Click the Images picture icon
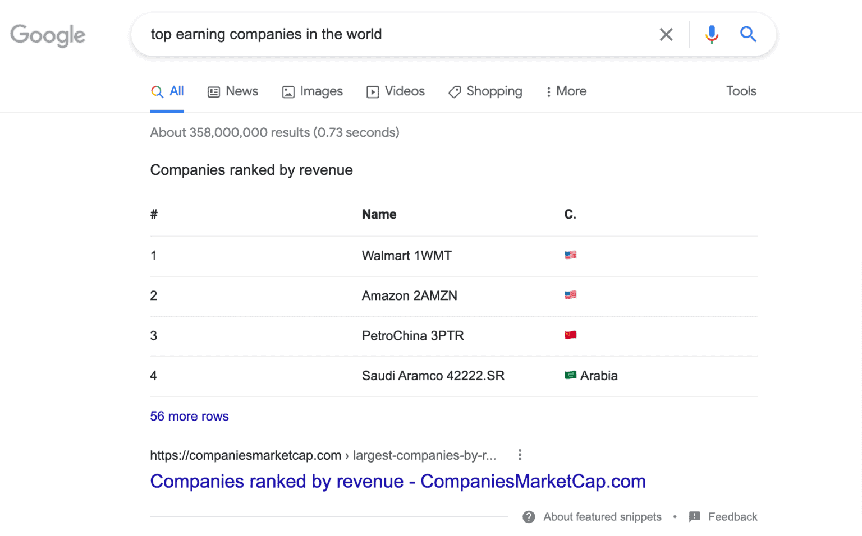Screen dimensions: 862x536 point(288,91)
